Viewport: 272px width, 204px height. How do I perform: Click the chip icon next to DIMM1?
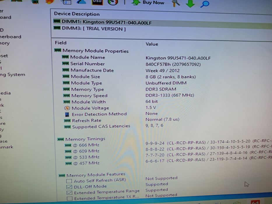[x=57, y=21]
